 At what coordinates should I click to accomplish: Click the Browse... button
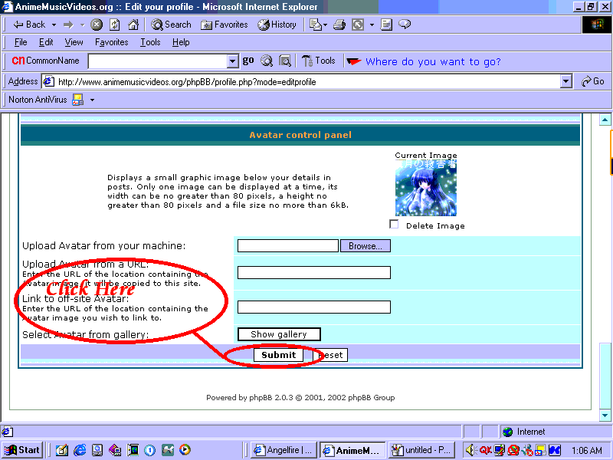(366, 246)
